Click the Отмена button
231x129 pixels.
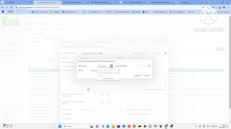pyautogui.click(x=147, y=76)
